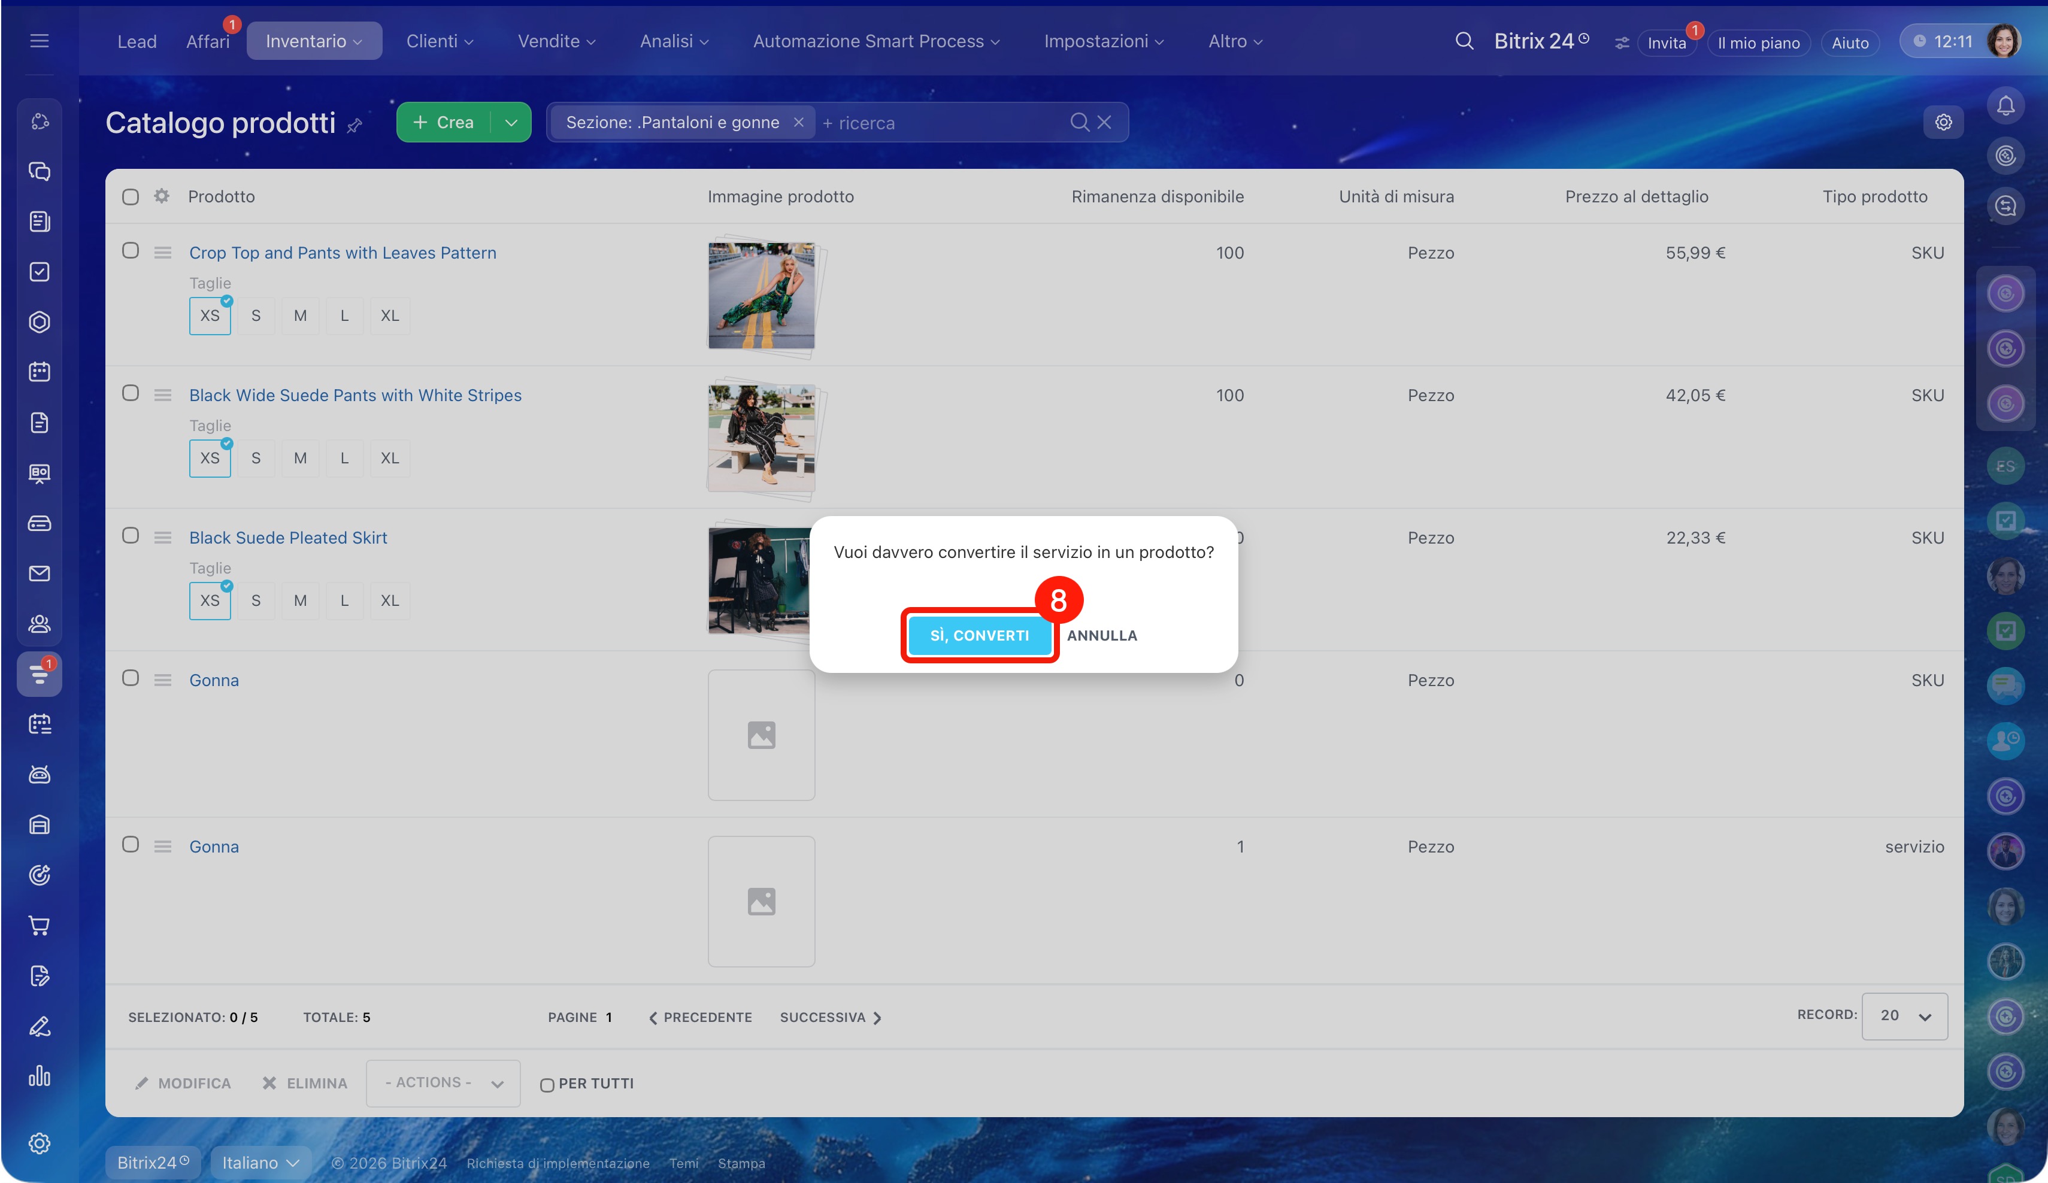Open the Mail icon in left sidebar
The image size is (2048, 1183).
pos(39,574)
